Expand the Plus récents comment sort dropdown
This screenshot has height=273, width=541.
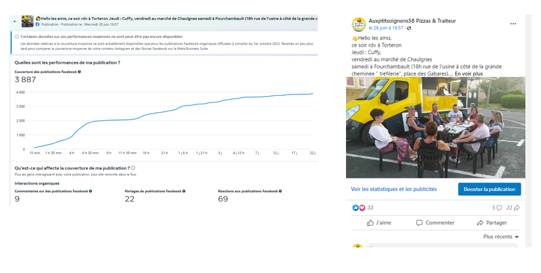[x=501, y=237]
